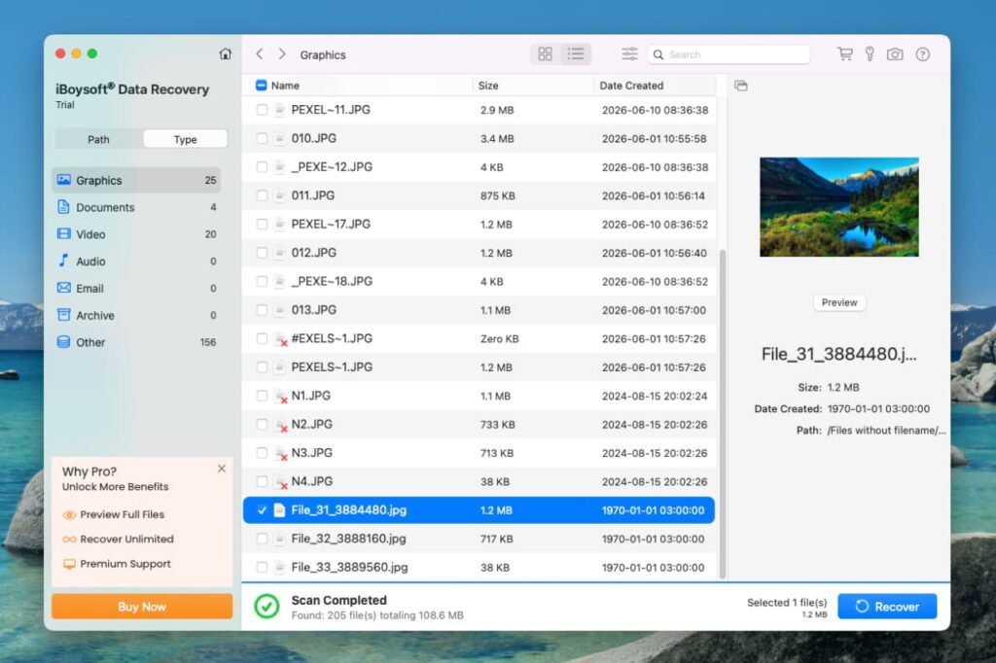Select the Graphics category
This screenshot has height=663, width=996.
click(x=136, y=181)
